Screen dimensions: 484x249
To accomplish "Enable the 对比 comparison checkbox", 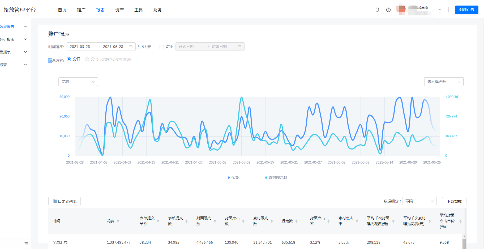I will (x=161, y=47).
